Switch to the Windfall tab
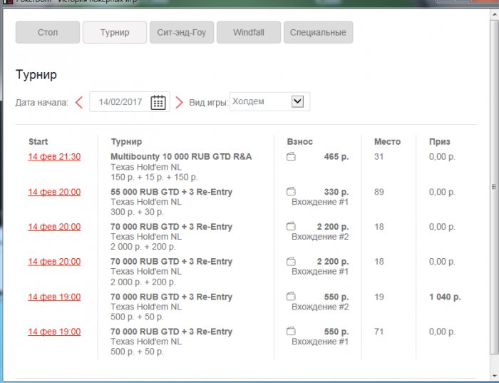The height and width of the screenshot is (383, 499). point(249,32)
